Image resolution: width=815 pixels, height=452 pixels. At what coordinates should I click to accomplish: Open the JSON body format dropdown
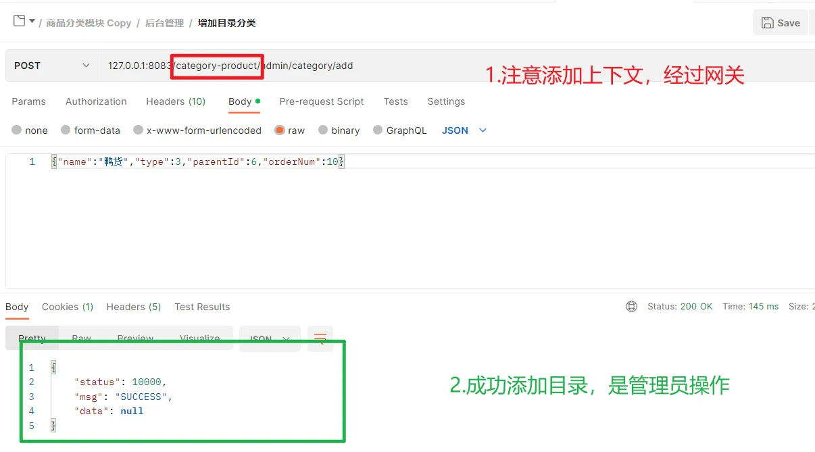pos(464,130)
